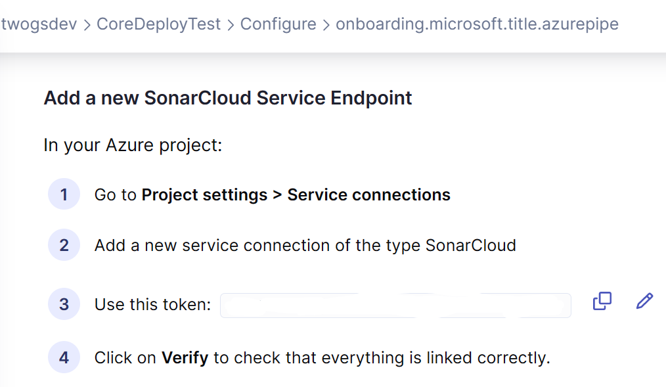The image size is (666, 387).
Task: Click chevron after CoreDeployTest breadcrumb
Action: (231, 25)
